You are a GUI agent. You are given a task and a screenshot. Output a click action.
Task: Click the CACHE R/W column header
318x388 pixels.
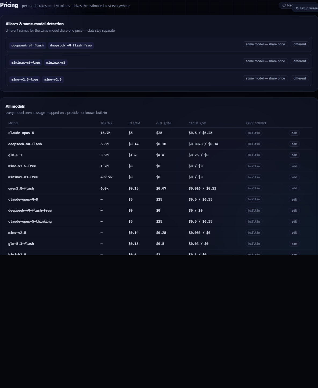[x=197, y=123]
